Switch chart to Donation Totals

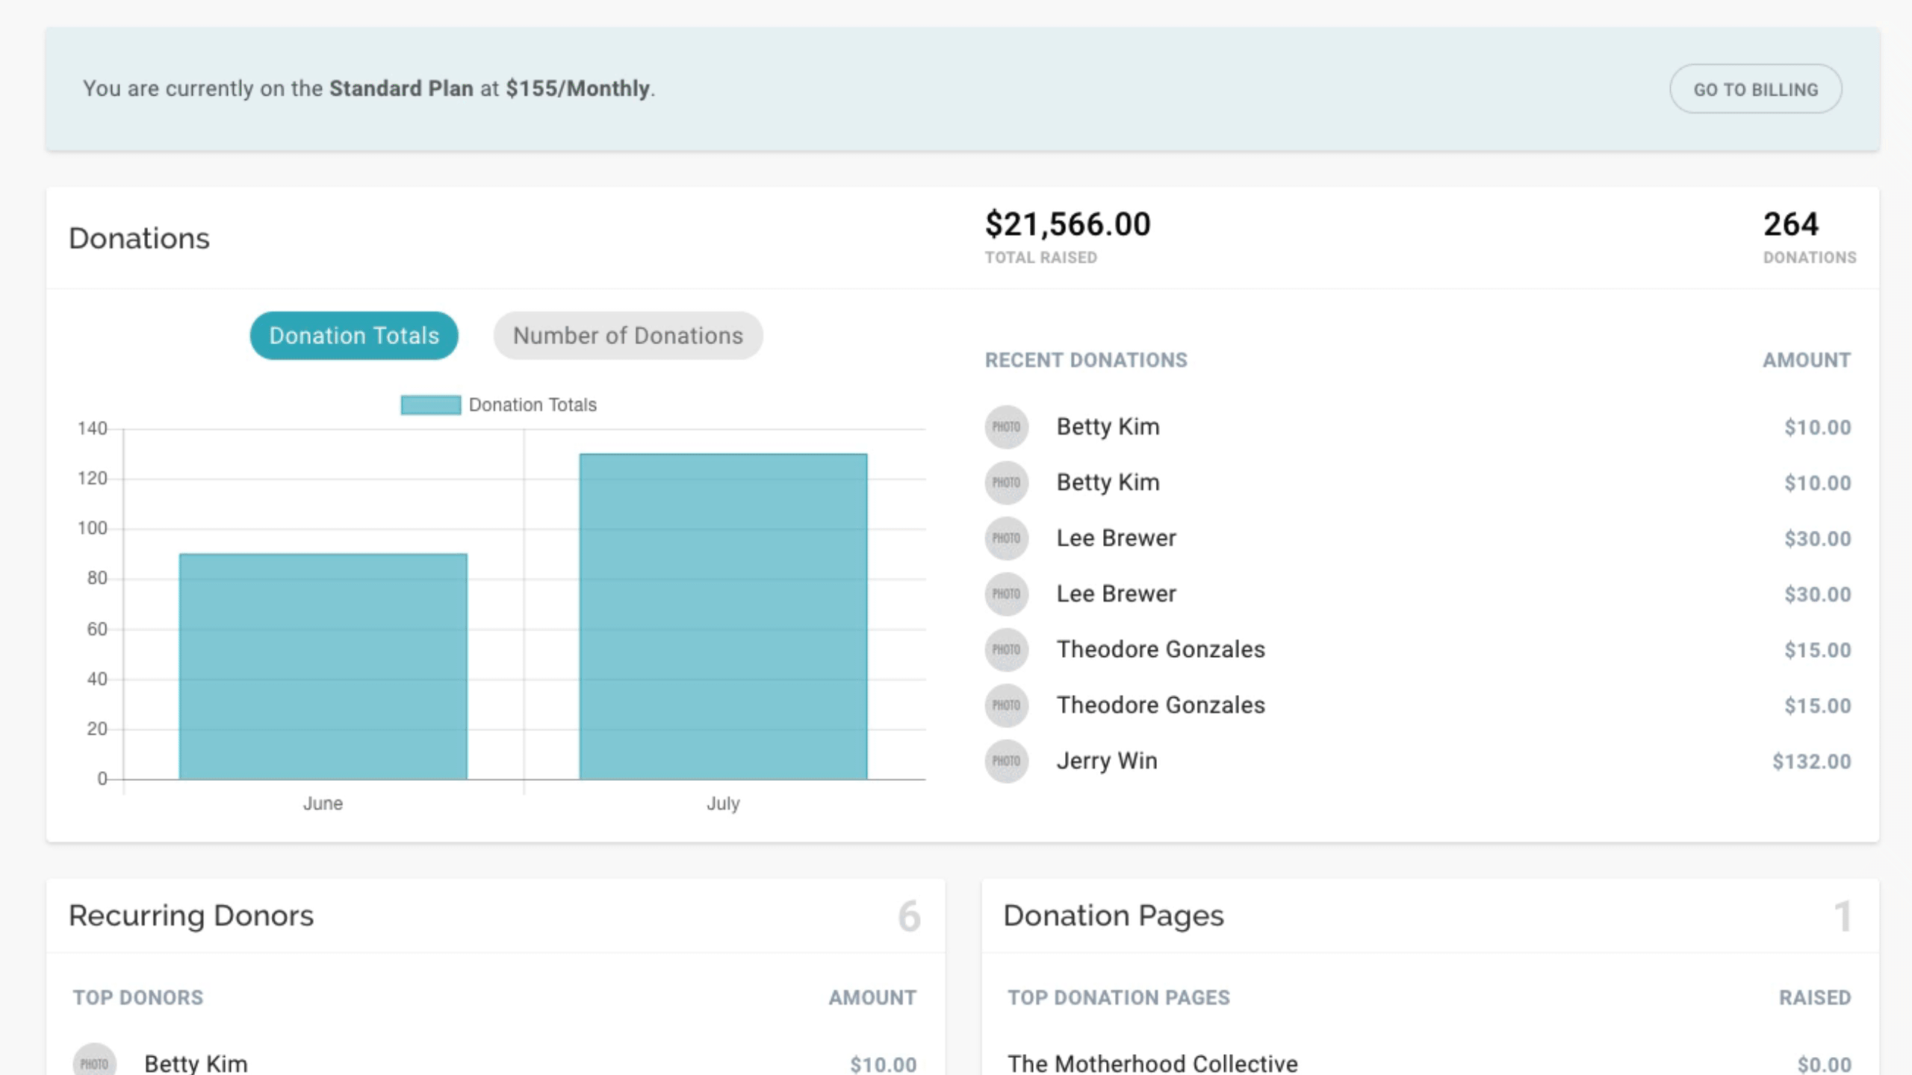tap(354, 336)
